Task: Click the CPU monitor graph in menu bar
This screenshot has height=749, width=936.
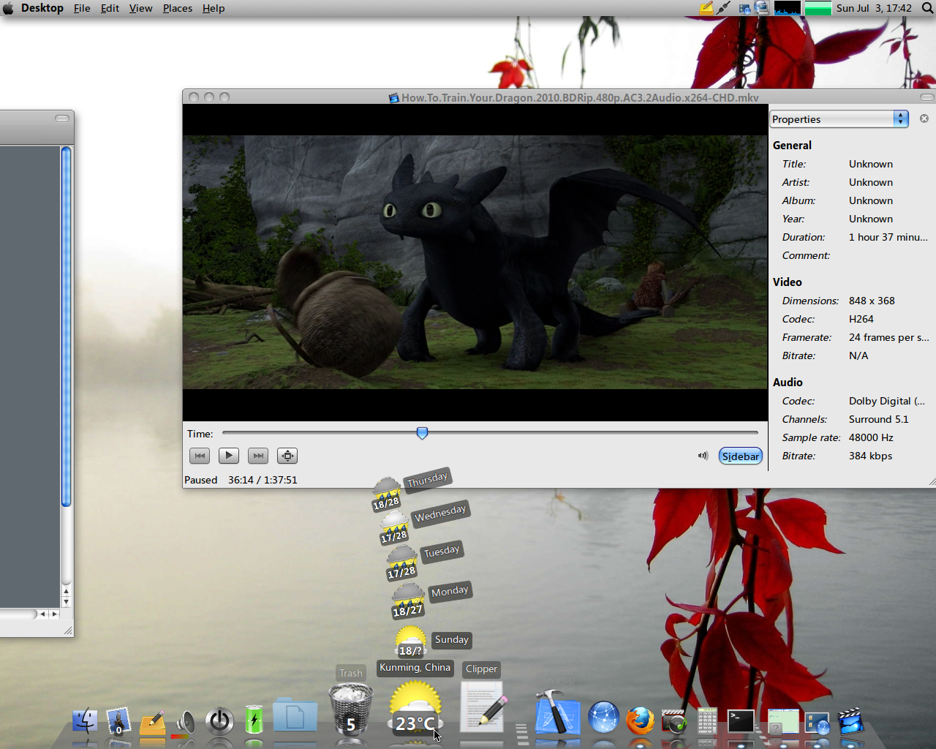Action: pos(788,8)
